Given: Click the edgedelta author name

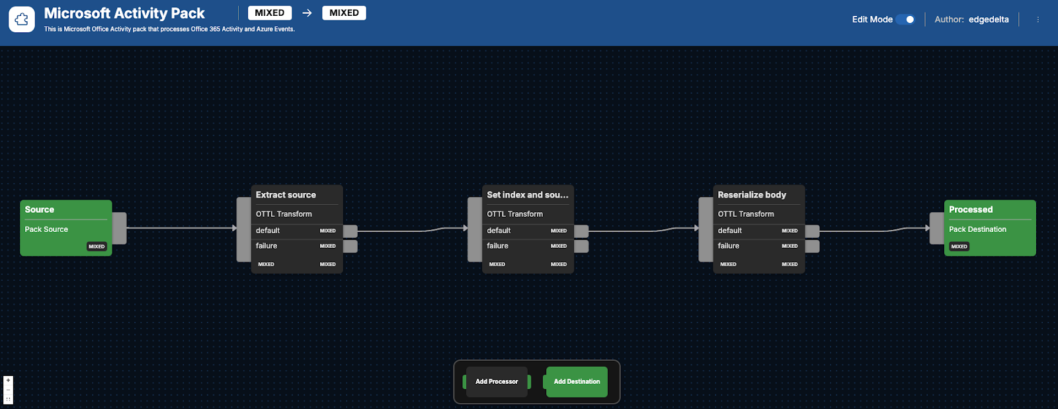Looking at the screenshot, I should 989,20.
